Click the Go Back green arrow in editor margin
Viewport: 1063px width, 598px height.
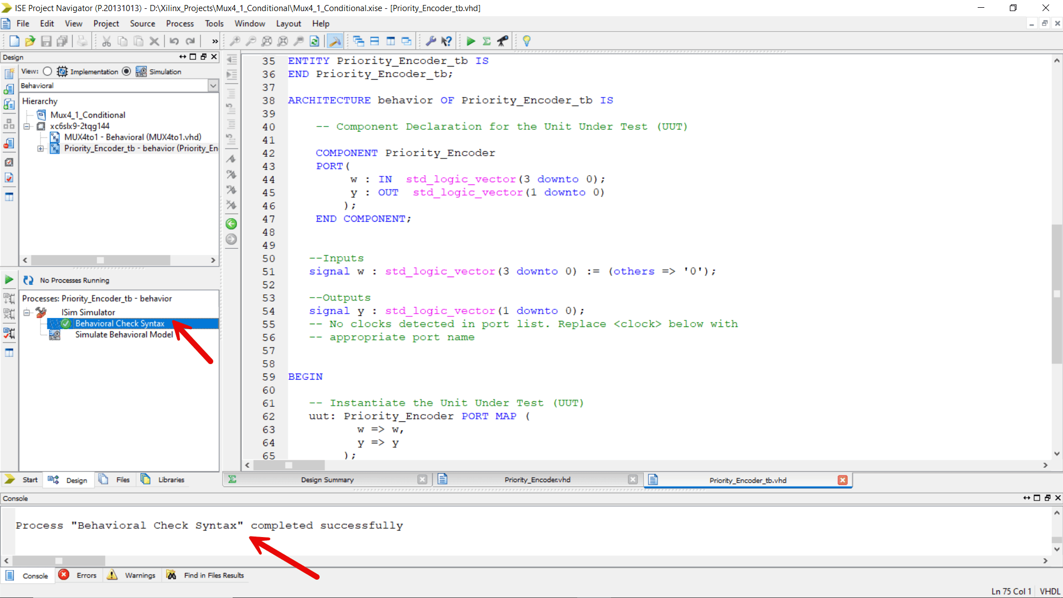pyautogui.click(x=231, y=224)
